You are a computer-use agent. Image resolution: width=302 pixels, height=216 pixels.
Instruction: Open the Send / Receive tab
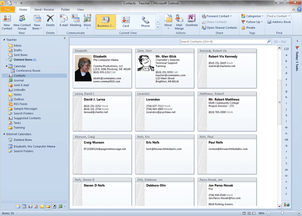pyautogui.click(x=44, y=9)
